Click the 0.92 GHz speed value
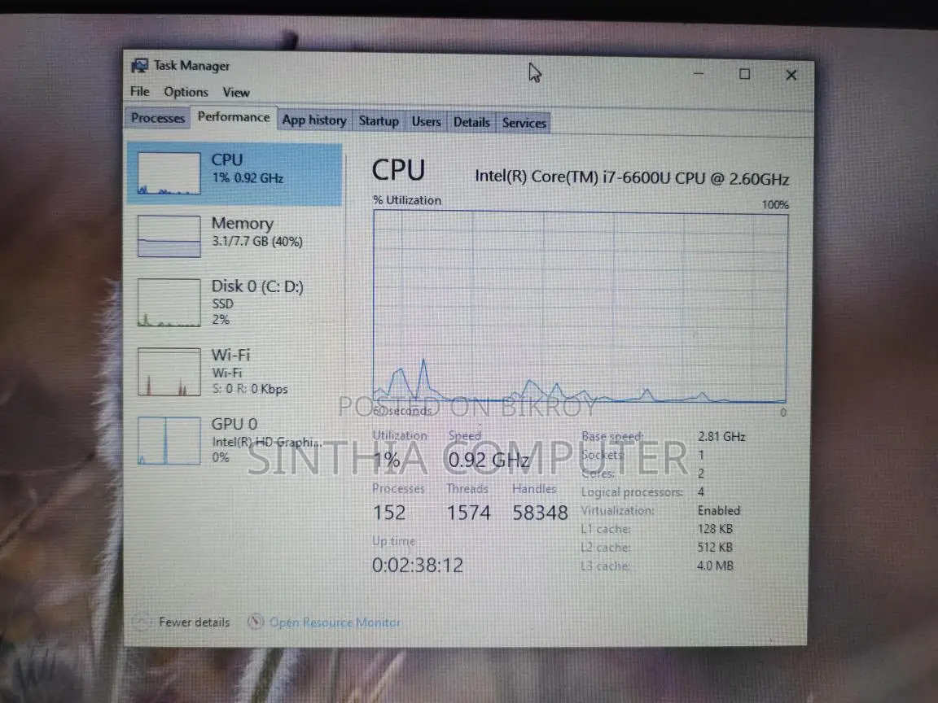938x703 pixels. click(489, 460)
